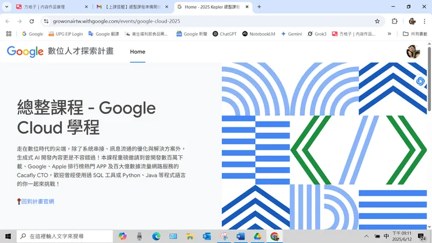
Task: Open 衛生福利部食品藥 bookmark
Action: pos(146,34)
